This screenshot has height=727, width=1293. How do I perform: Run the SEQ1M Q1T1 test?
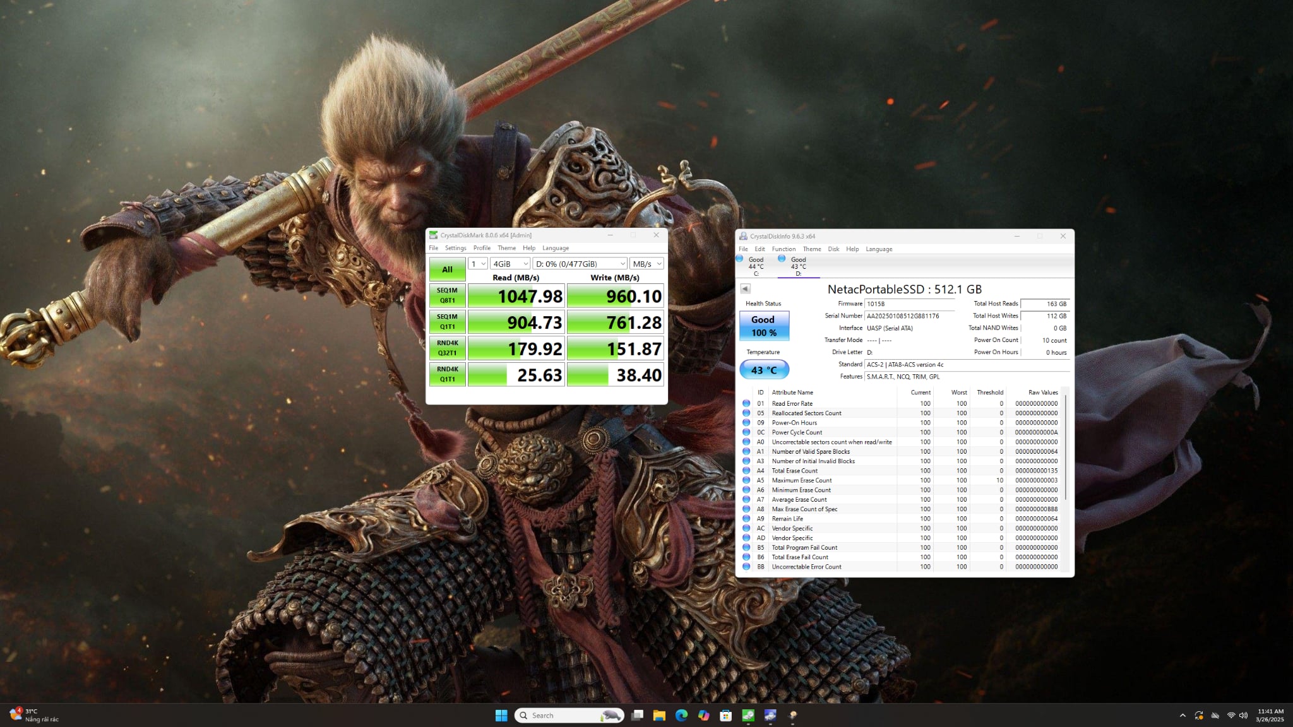click(447, 322)
